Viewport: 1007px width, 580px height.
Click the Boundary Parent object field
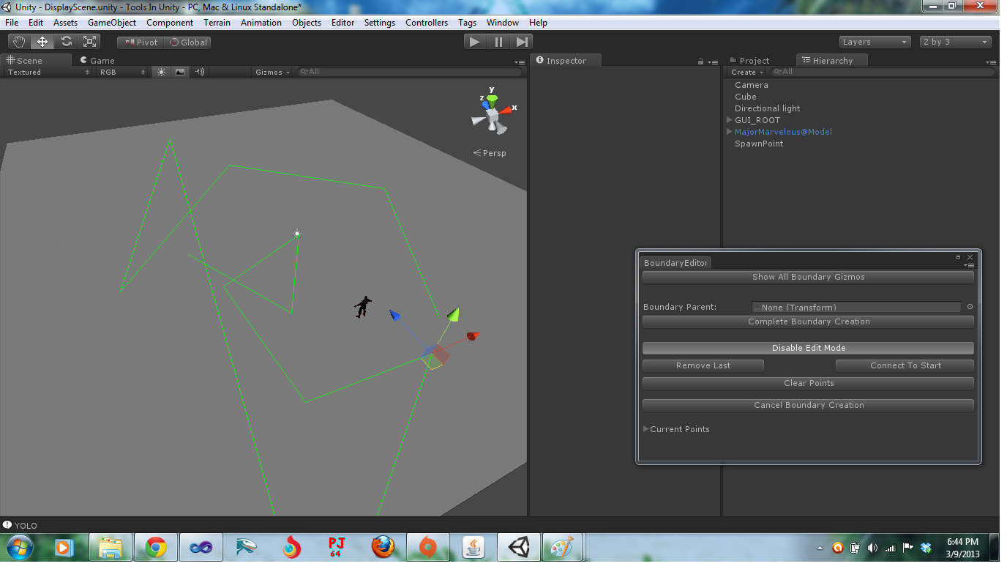pyautogui.click(x=856, y=307)
